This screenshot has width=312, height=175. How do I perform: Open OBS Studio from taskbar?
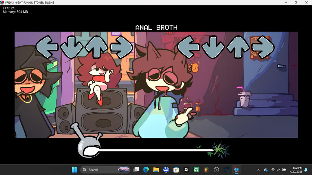click(x=216, y=170)
